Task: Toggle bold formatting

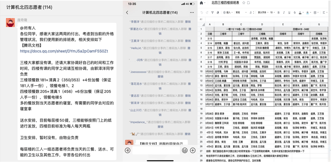Action: (279, 13)
